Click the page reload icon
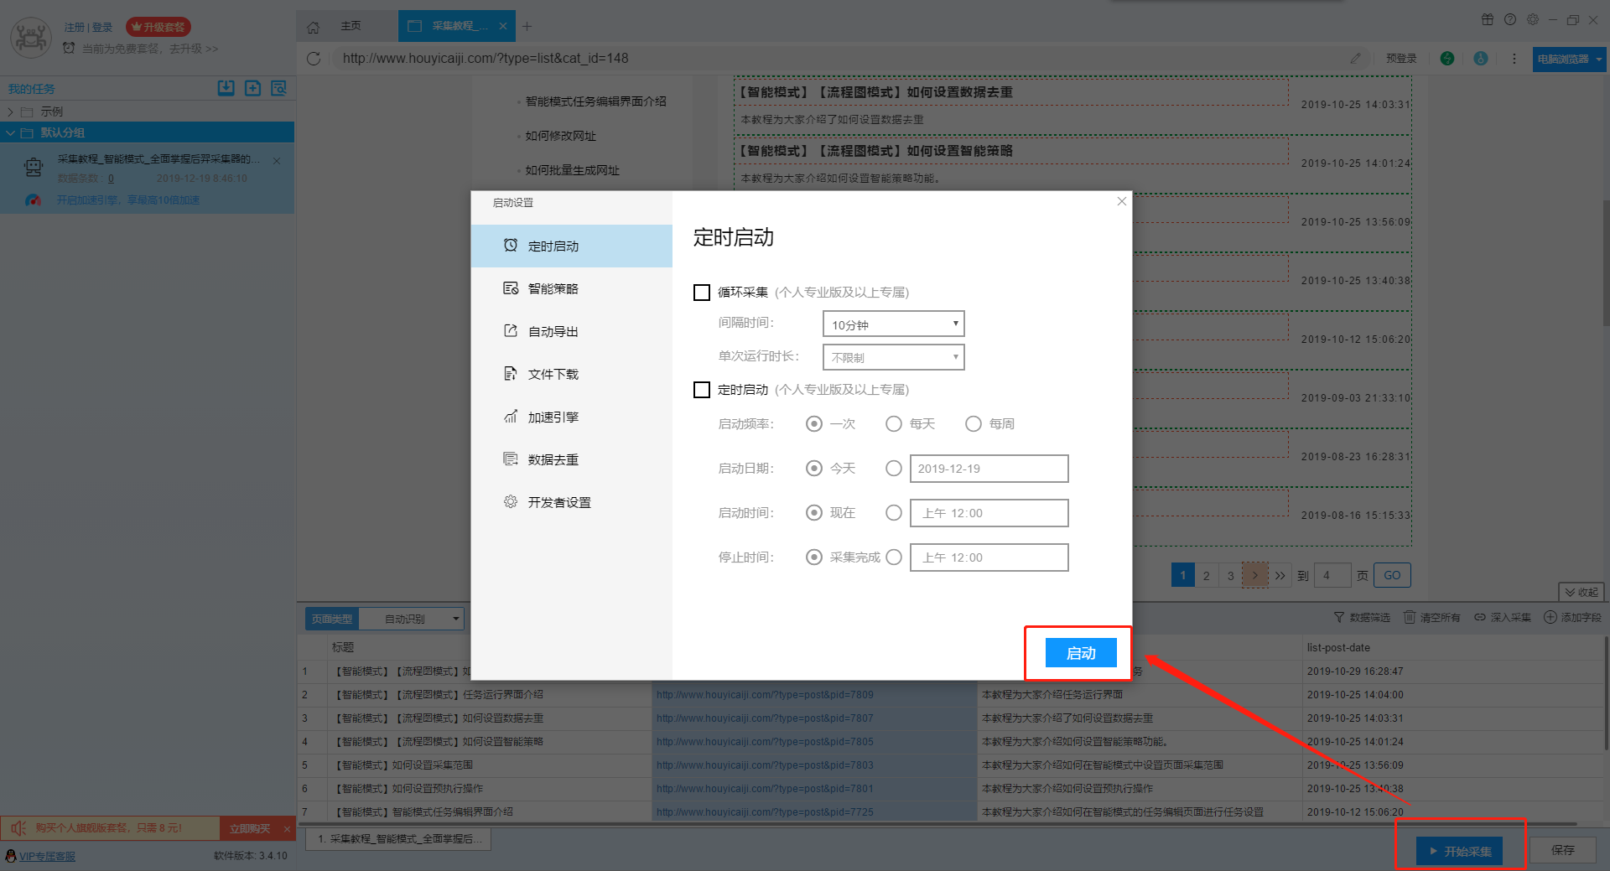Image resolution: width=1610 pixels, height=871 pixels. [x=314, y=58]
